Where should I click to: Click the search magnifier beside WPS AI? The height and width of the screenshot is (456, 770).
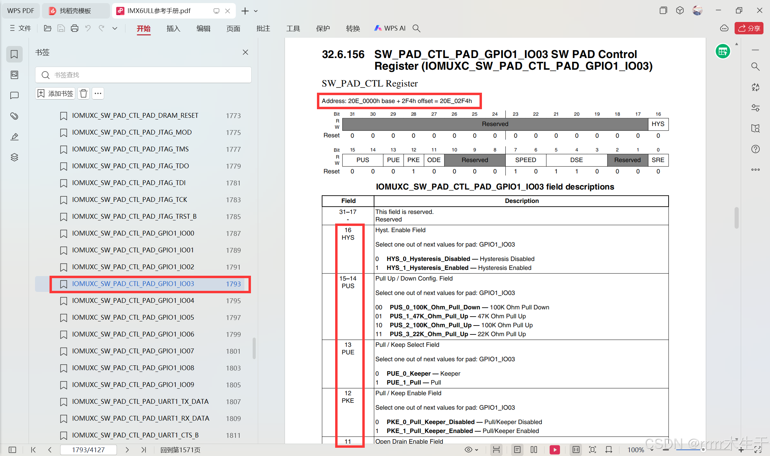click(x=416, y=28)
